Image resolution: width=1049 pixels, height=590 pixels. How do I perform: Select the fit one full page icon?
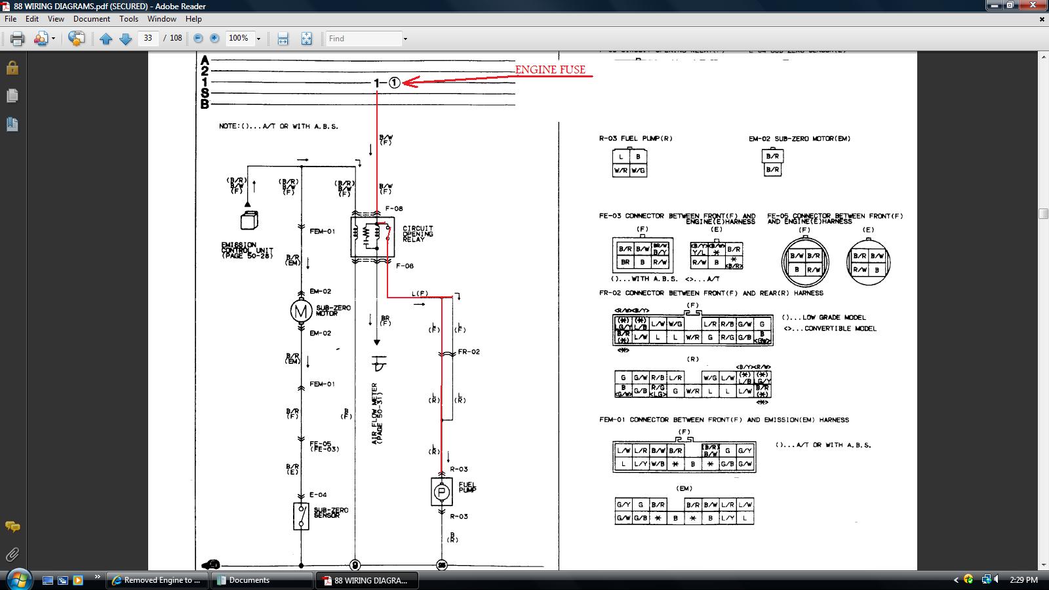pyautogui.click(x=306, y=39)
